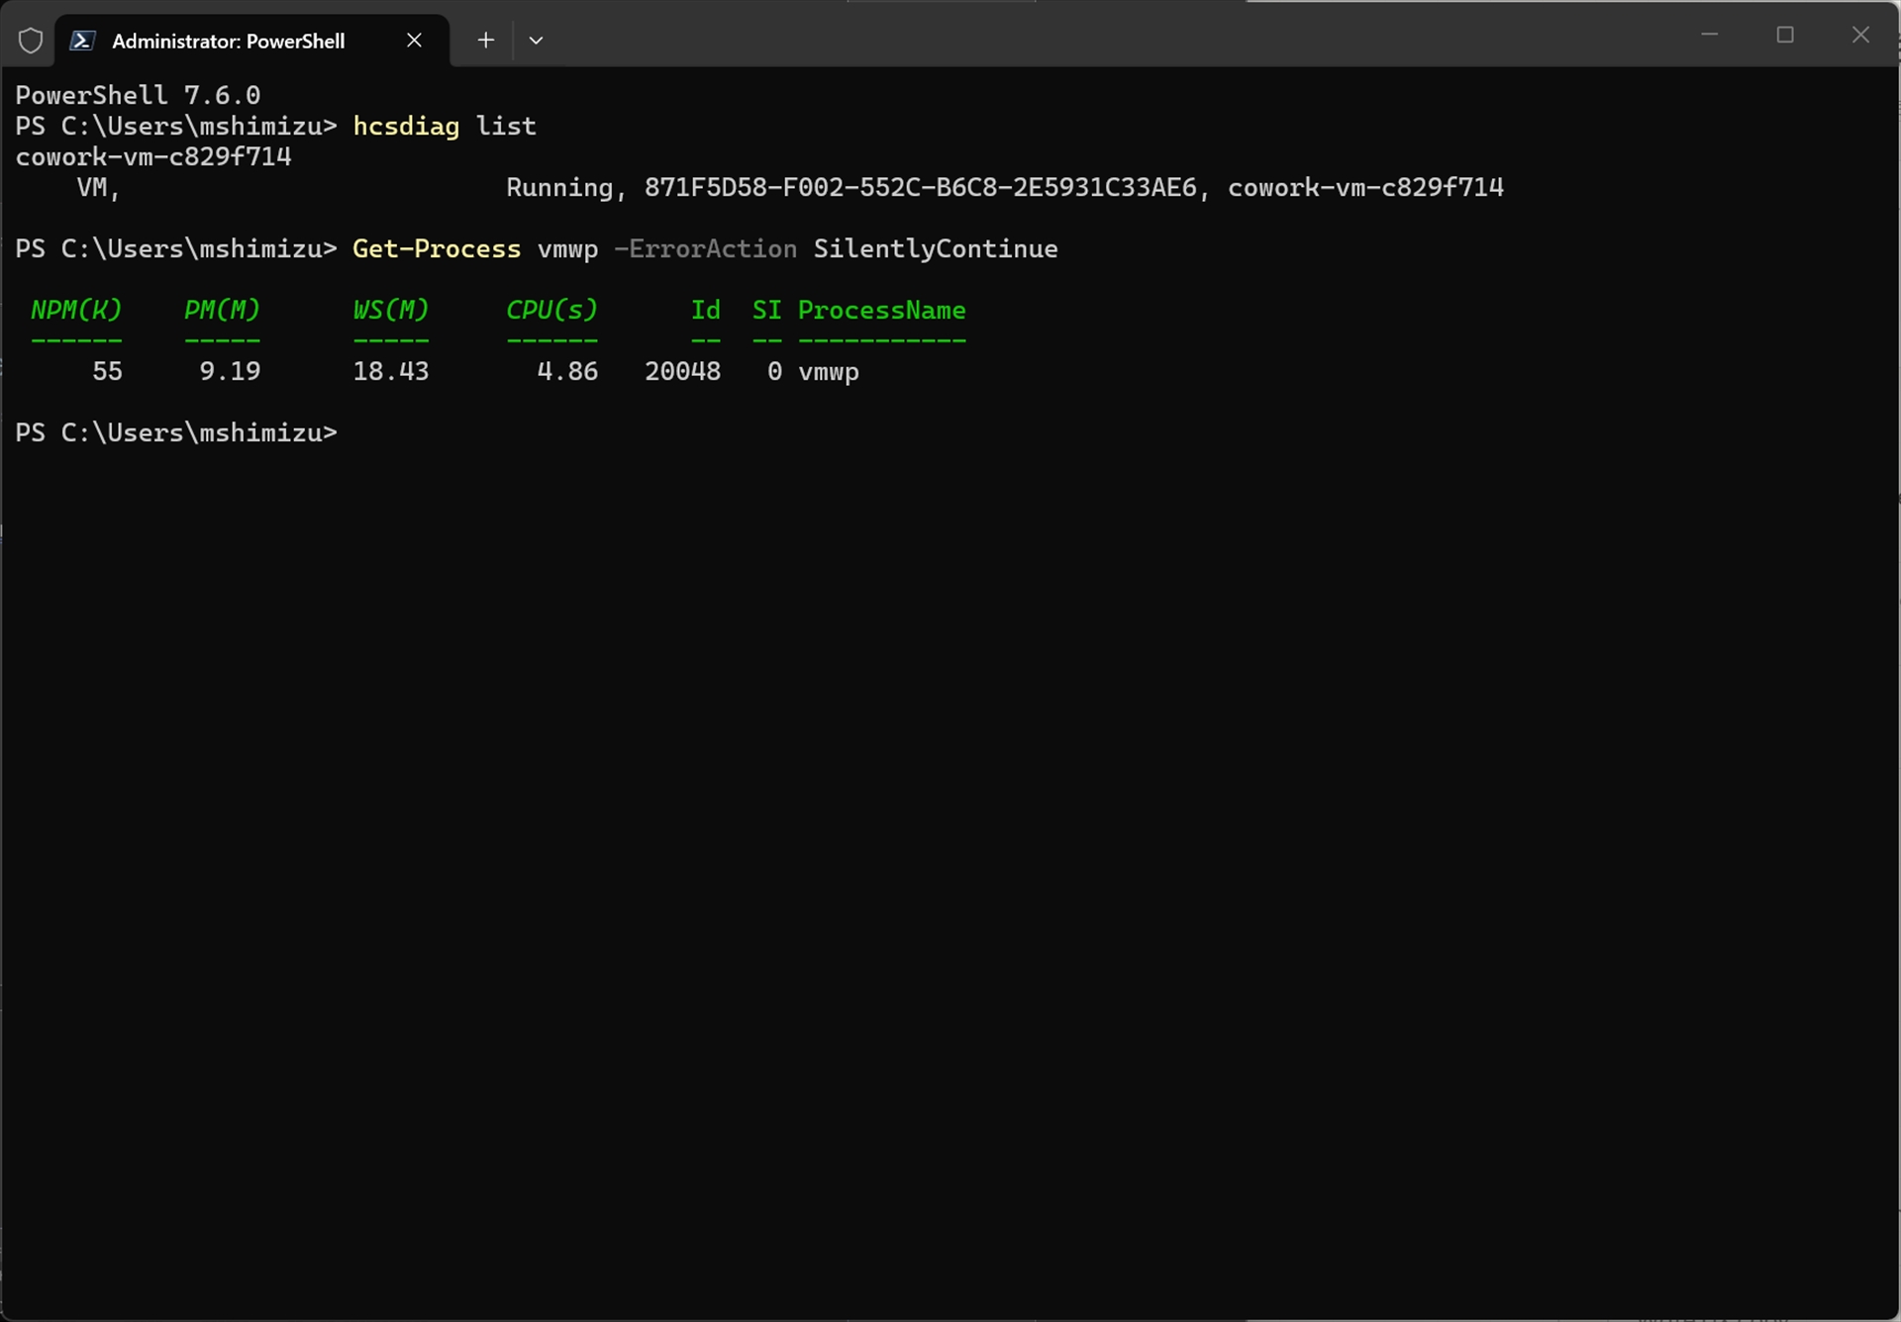
Task: Minimize the terminal window
Action: 1709,35
